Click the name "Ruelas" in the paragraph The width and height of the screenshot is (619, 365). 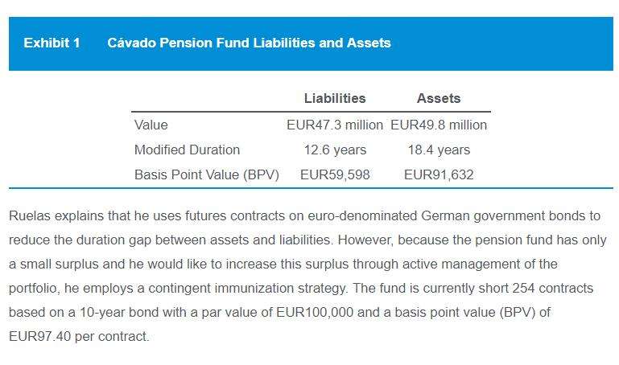[x=29, y=216]
